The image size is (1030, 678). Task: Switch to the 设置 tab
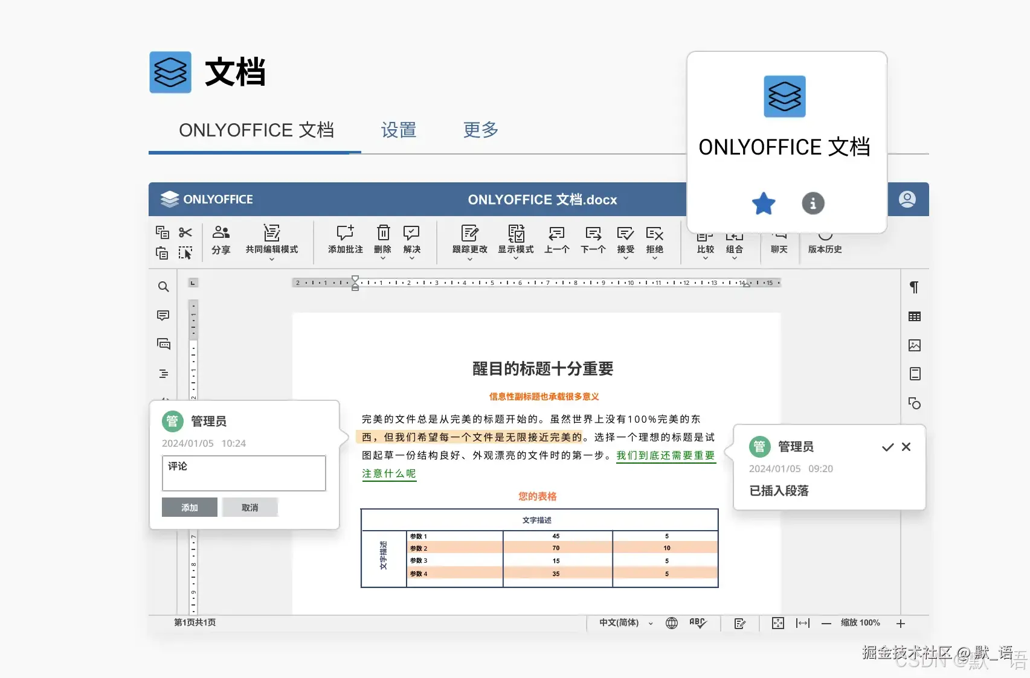point(399,130)
